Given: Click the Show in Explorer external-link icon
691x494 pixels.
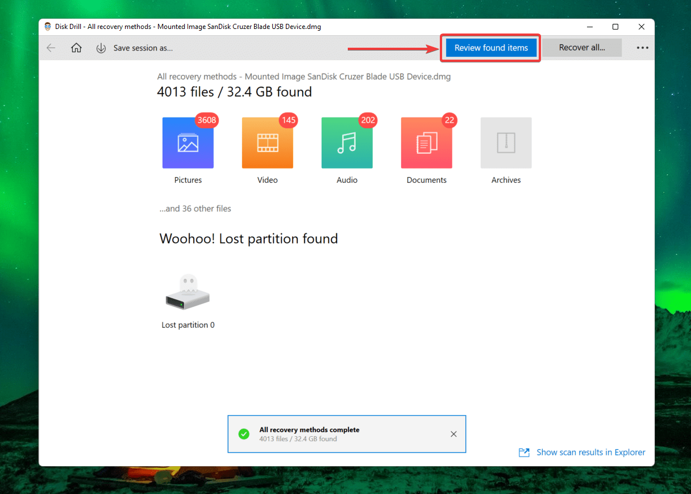Looking at the screenshot, I should click(x=524, y=453).
